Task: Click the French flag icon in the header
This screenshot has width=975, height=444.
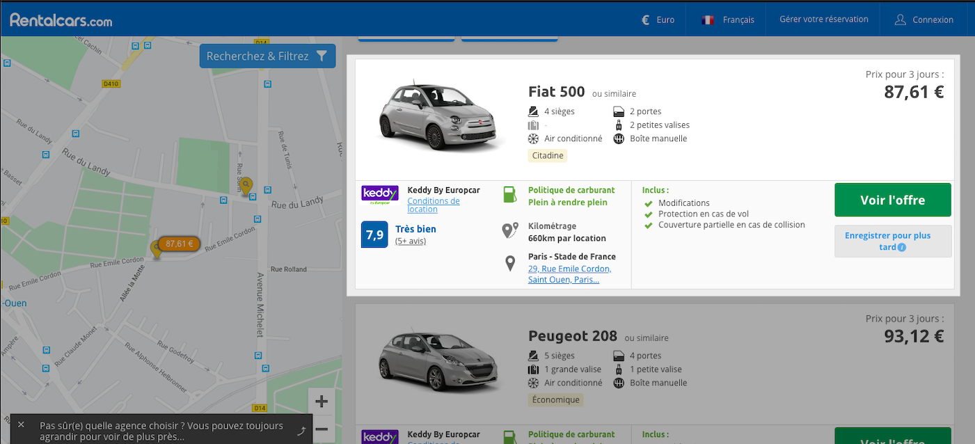Action: pyautogui.click(x=708, y=20)
